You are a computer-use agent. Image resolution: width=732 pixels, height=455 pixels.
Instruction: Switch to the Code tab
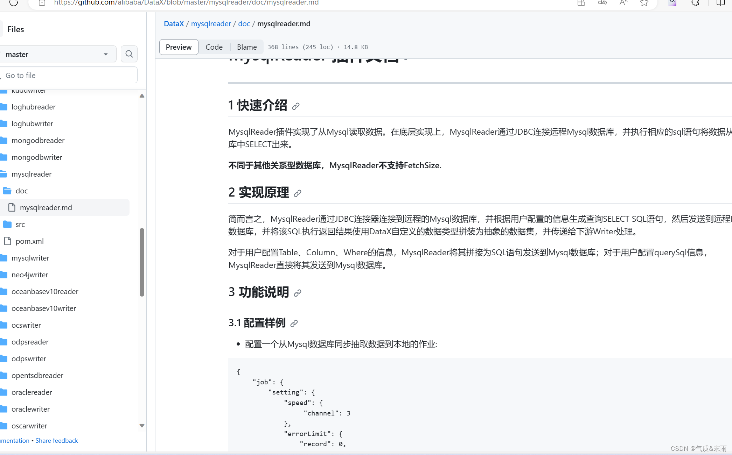click(x=214, y=47)
